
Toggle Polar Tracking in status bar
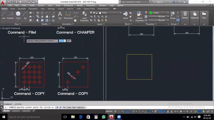[x=133, y=111]
